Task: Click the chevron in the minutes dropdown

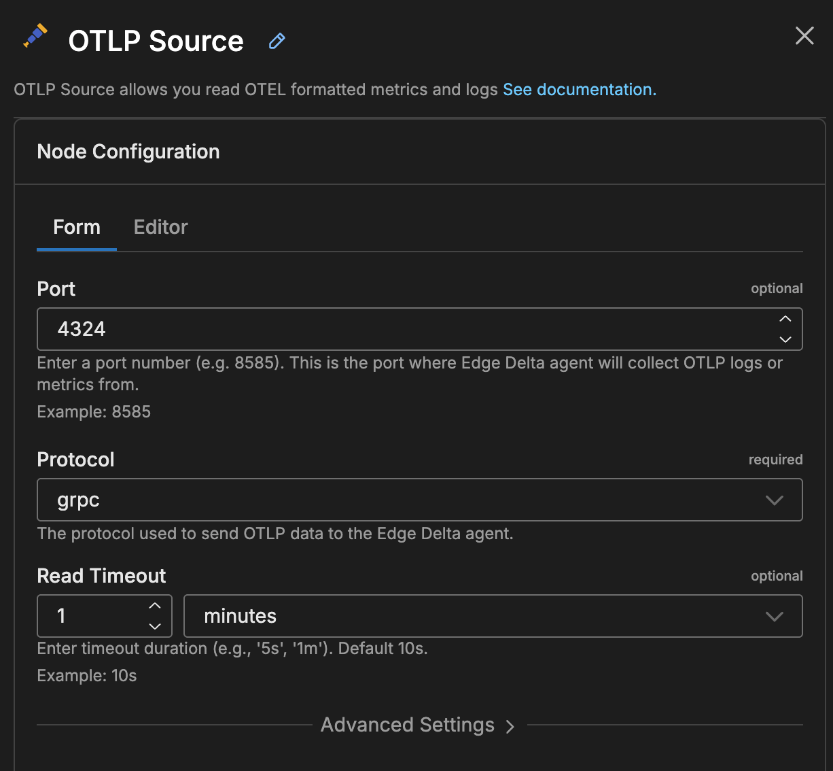Action: click(775, 617)
